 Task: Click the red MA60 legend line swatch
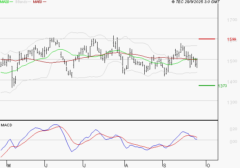45,2
